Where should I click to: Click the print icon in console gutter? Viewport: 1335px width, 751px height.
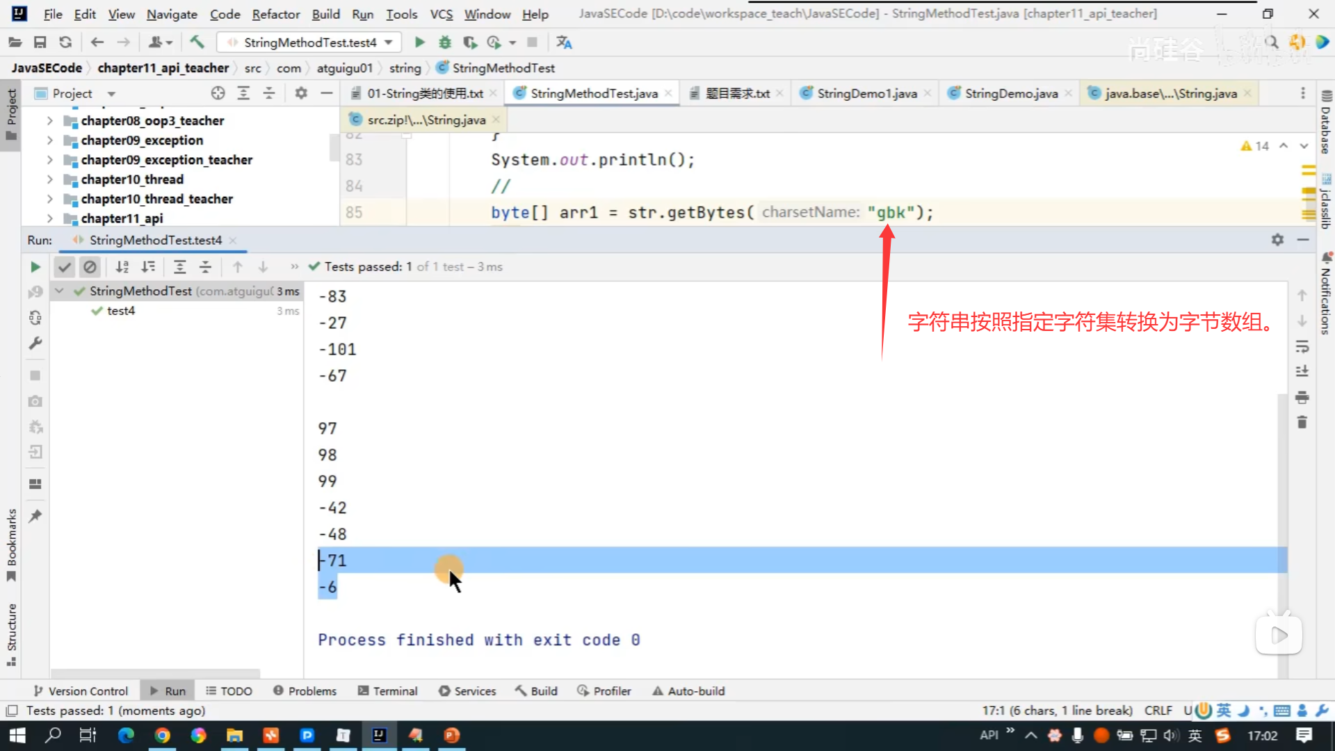pyautogui.click(x=1302, y=398)
